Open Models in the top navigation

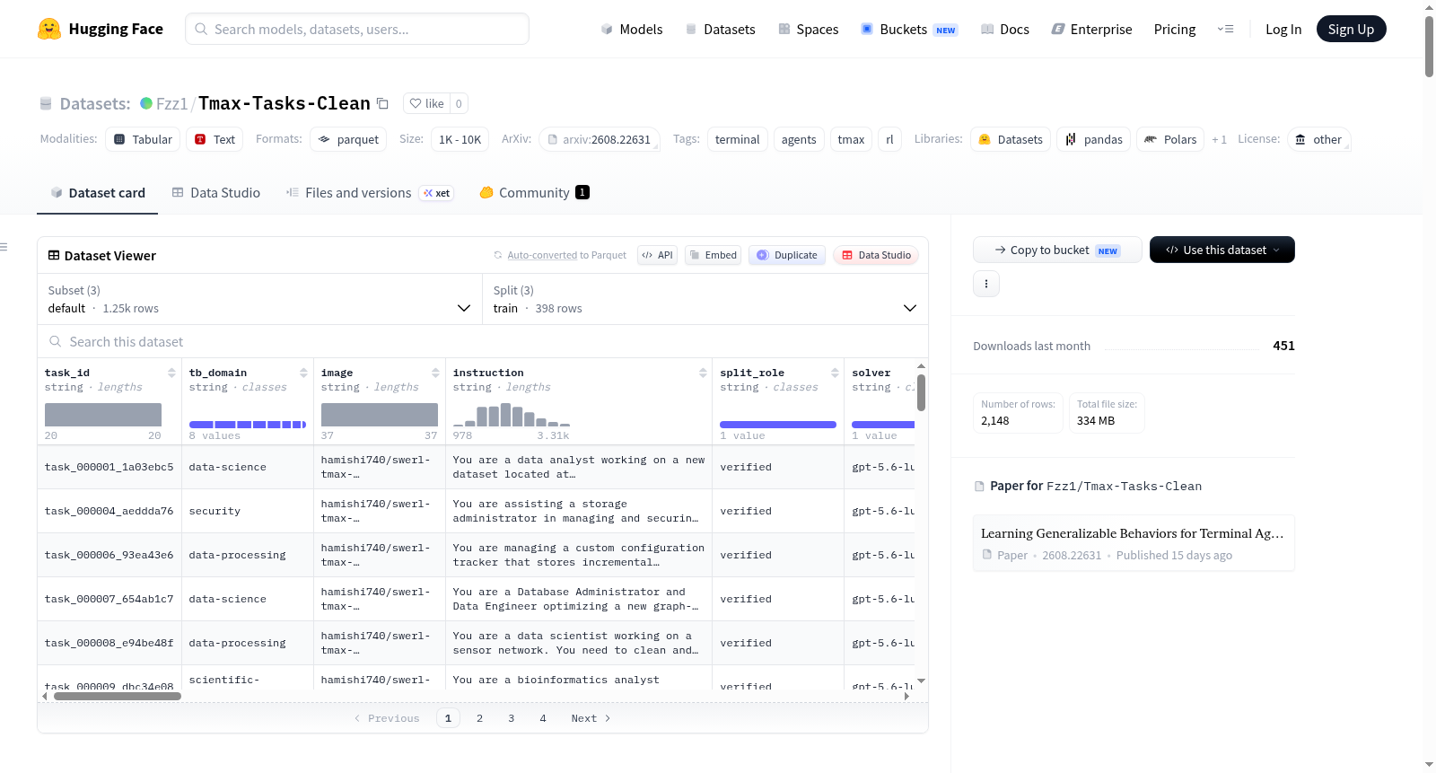coord(632,29)
